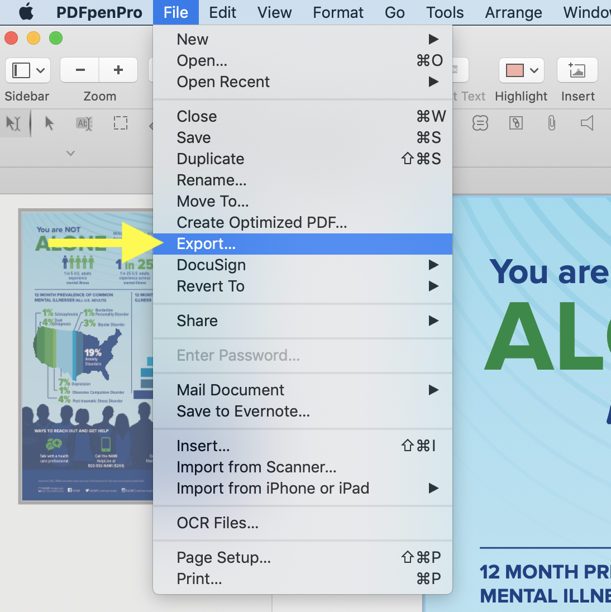Click the green fullscreen window button

point(56,38)
